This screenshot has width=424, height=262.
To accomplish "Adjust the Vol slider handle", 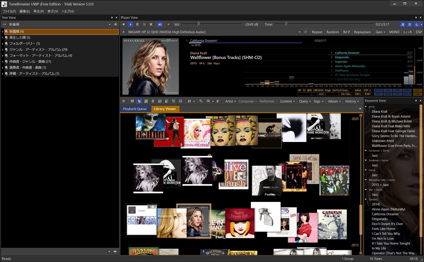I will point(198,24).
